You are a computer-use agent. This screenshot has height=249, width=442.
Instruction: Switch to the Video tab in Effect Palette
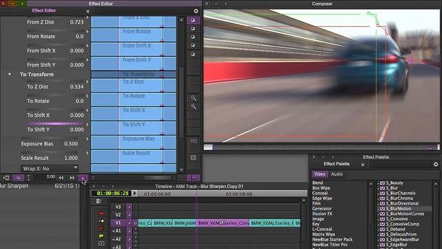(x=319, y=174)
